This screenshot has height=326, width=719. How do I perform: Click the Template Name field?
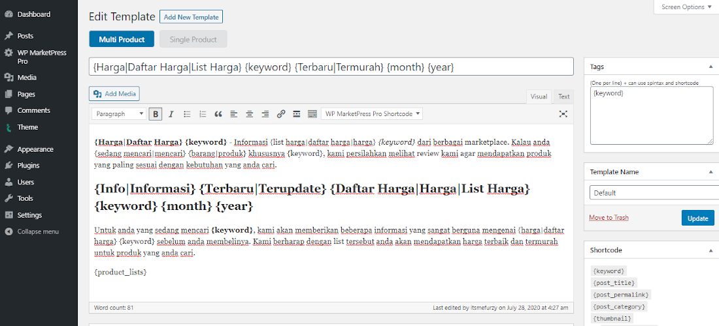pyautogui.click(x=654, y=193)
